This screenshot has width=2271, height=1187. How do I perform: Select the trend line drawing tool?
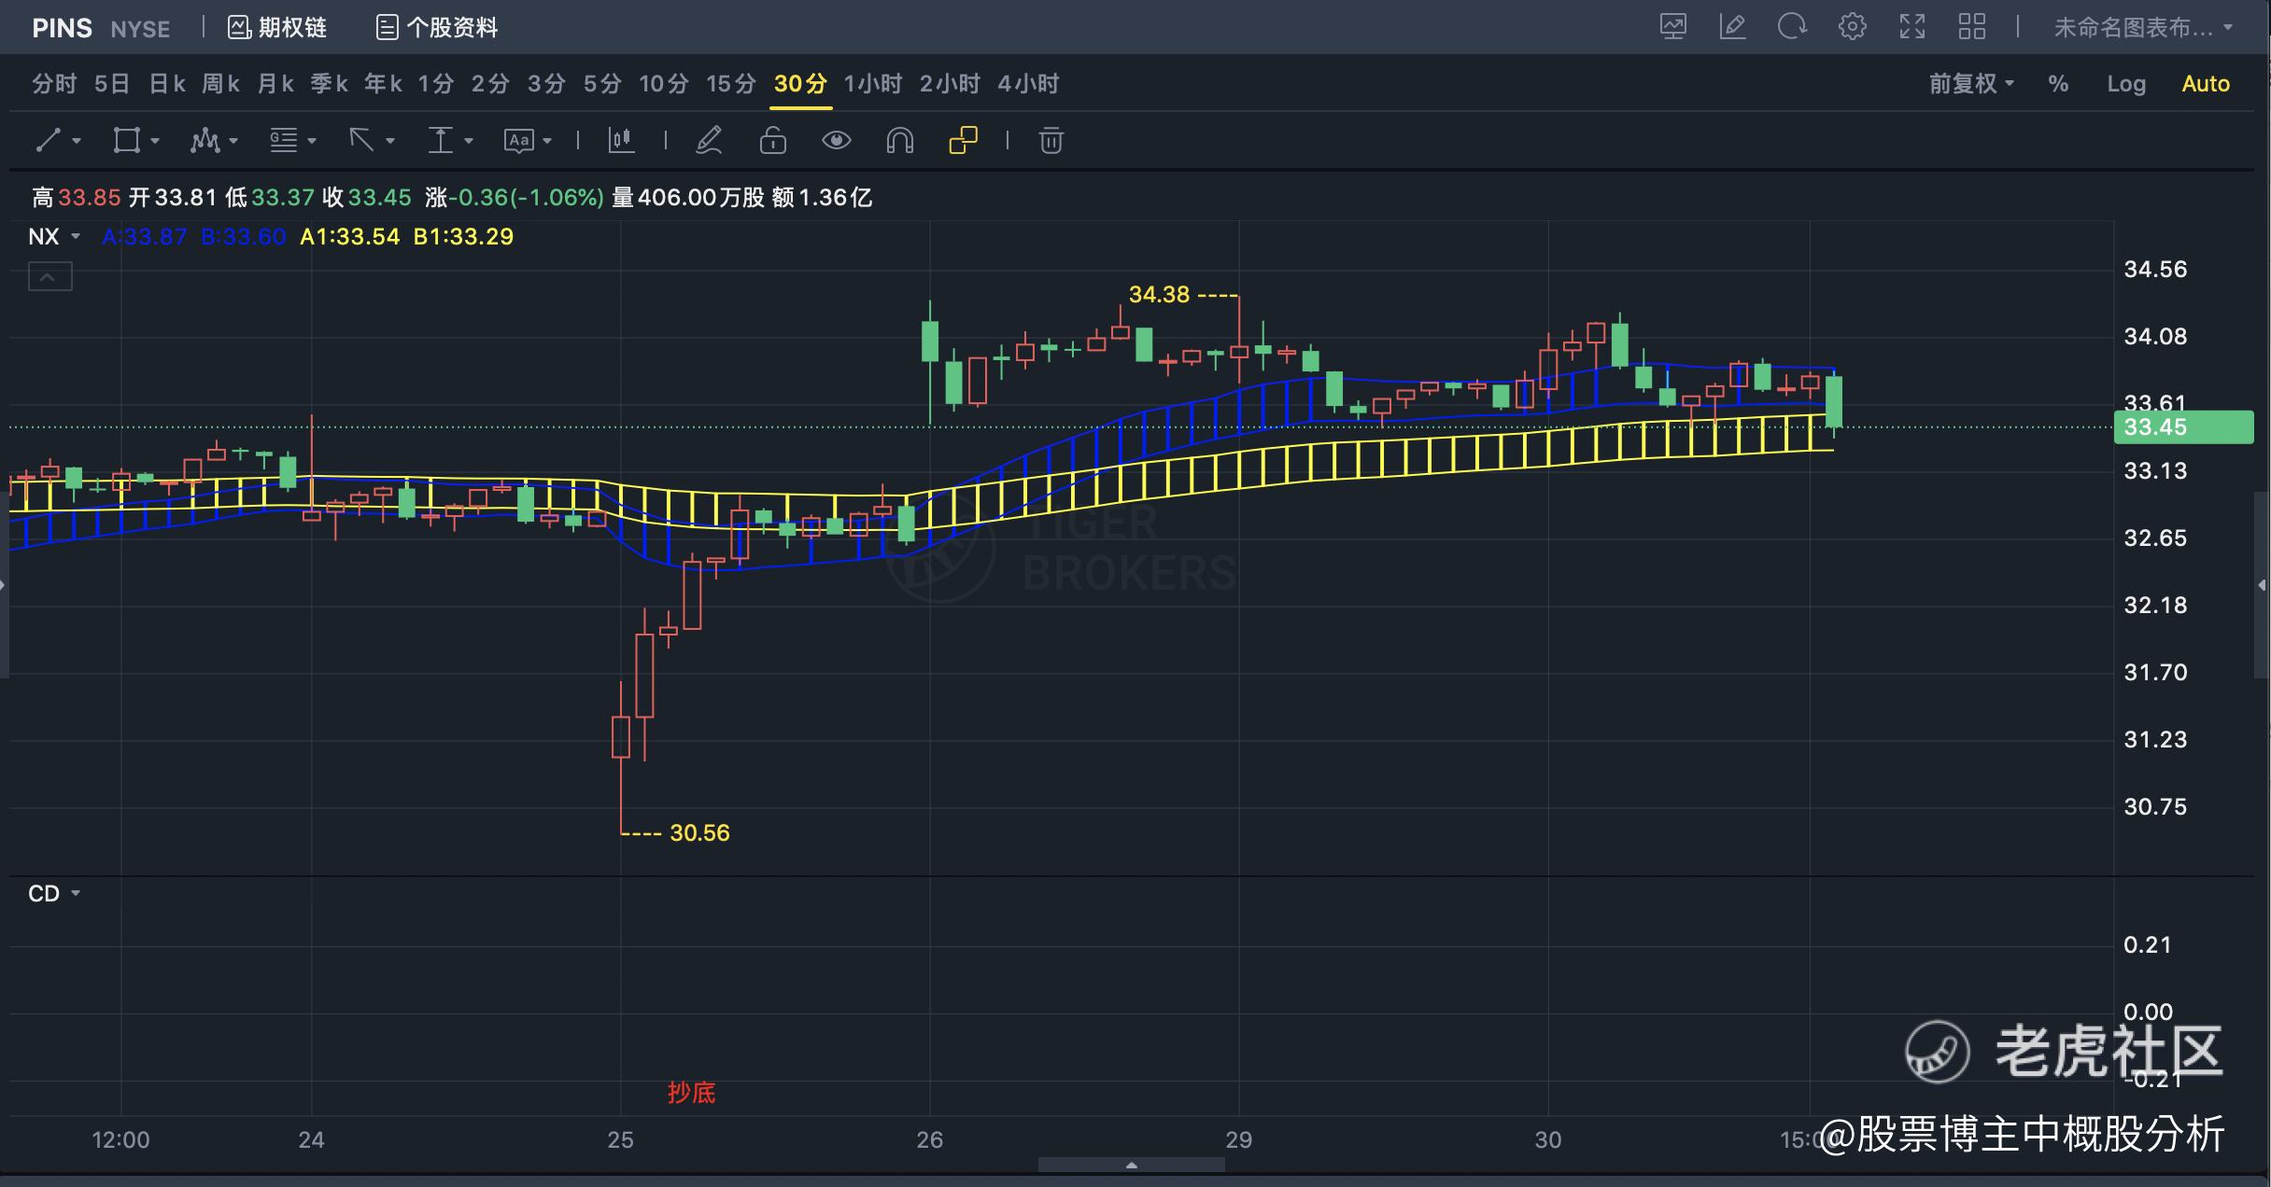(x=49, y=141)
